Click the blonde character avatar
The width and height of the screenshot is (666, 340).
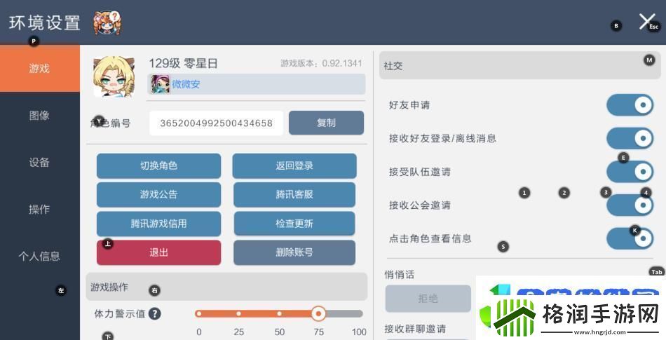tap(114, 77)
